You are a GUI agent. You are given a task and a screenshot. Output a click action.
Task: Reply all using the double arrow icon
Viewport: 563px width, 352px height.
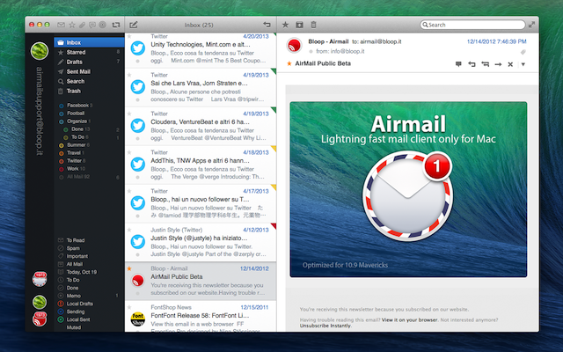(485, 64)
